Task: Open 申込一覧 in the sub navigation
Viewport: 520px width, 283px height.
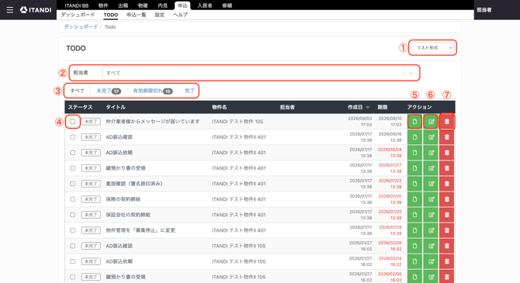Action: 137,15
